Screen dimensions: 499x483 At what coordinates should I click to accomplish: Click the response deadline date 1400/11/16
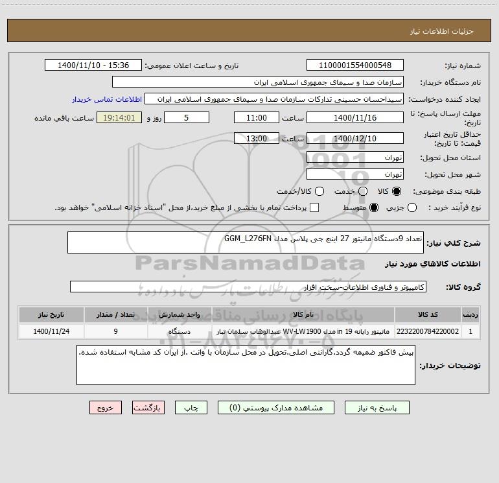(x=355, y=118)
